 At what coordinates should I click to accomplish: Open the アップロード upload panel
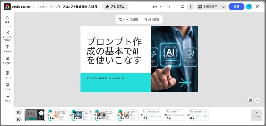7,62
